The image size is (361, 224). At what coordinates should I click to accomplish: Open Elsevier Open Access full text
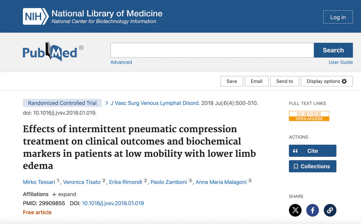309,116
